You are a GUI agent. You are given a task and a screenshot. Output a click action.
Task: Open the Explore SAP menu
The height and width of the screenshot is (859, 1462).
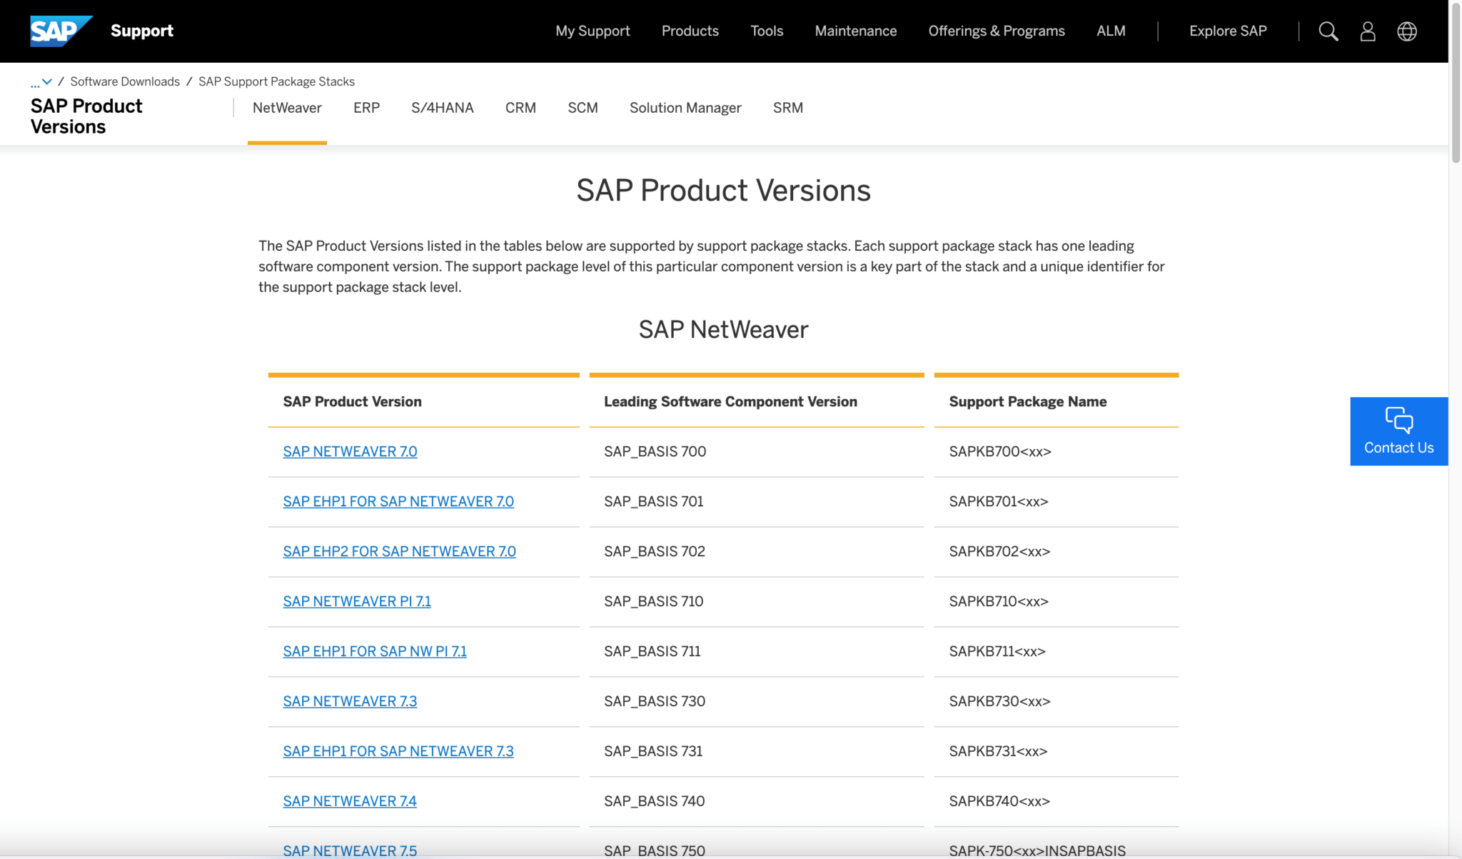(1227, 31)
